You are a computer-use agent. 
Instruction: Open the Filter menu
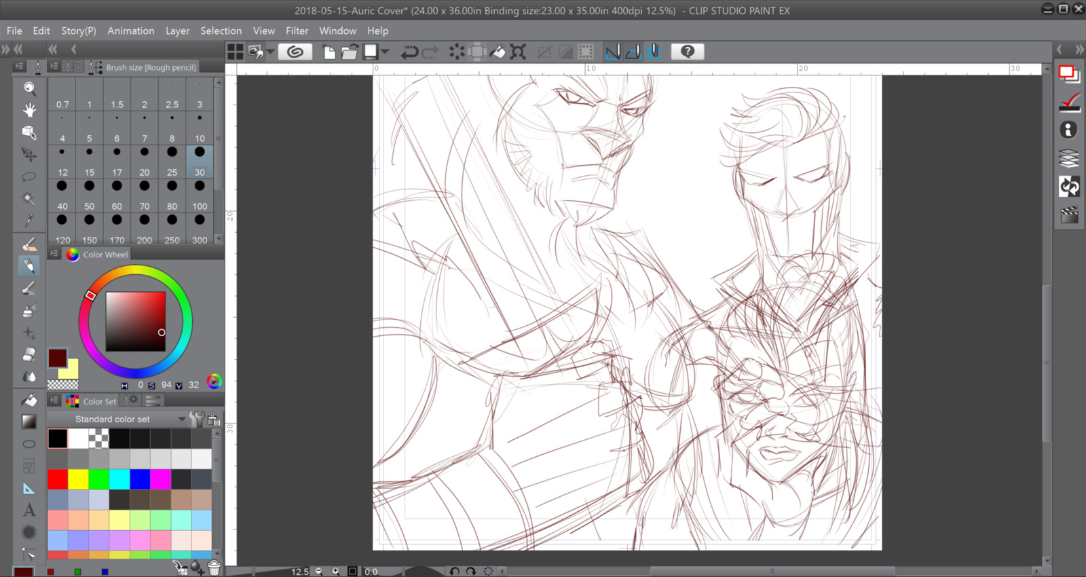point(297,31)
